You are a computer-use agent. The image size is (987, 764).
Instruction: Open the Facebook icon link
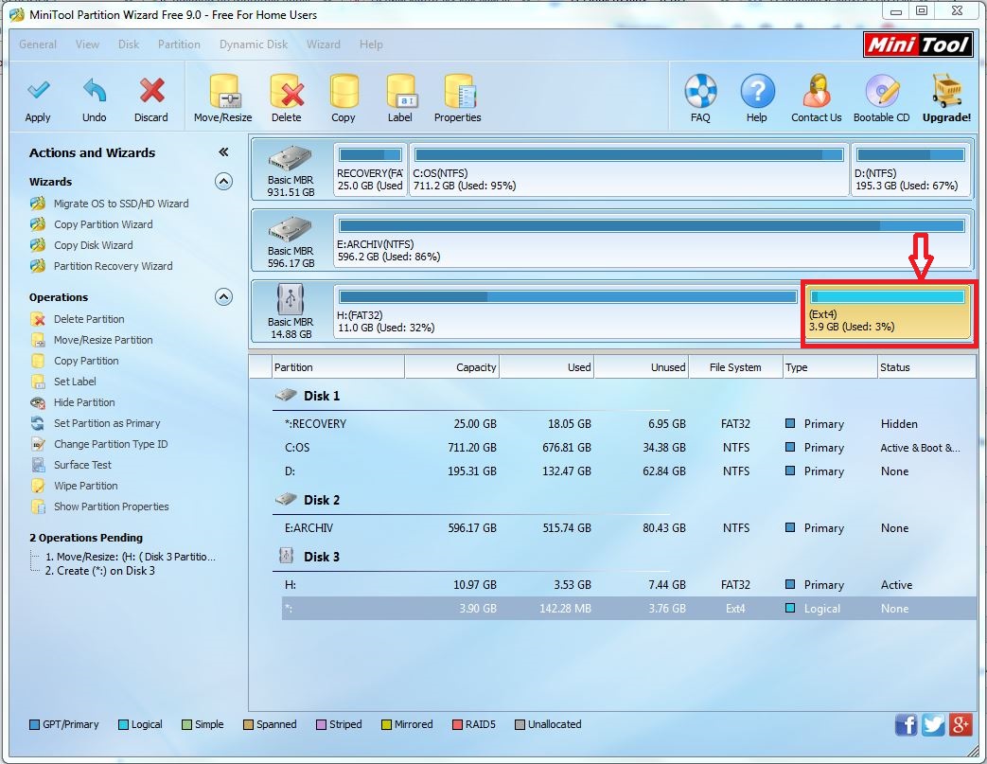pos(906,725)
